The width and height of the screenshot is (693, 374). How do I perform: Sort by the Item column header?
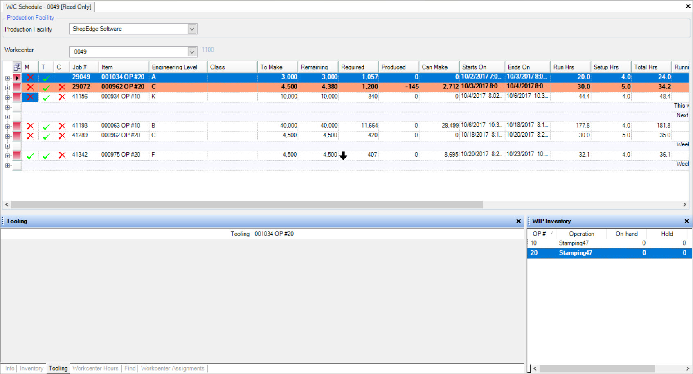point(124,67)
